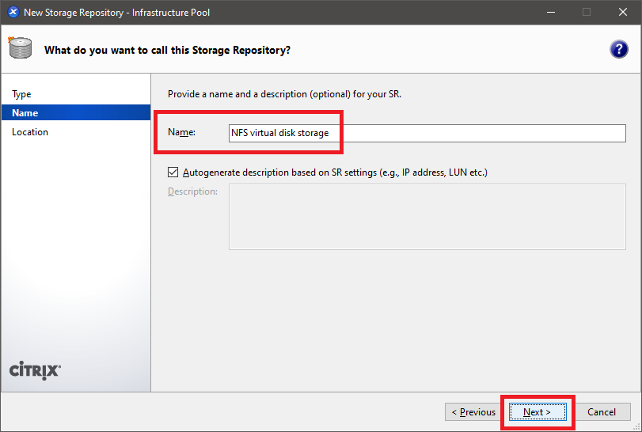The image size is (642, 432).
Task: Toggle the Autogenerate description checkbox
Action: (173, 172)
